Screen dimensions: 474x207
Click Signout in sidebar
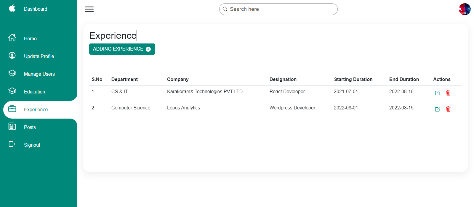click(x=32, y=145)
